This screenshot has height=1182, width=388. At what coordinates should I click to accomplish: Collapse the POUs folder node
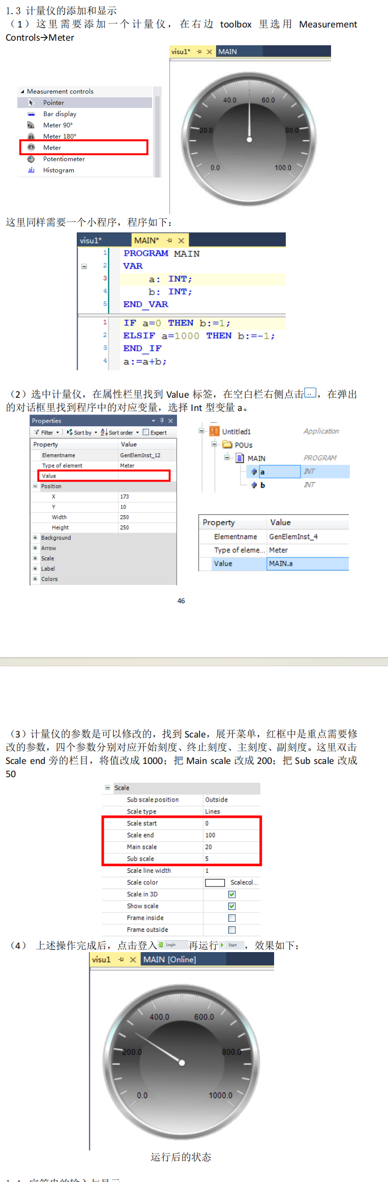pos(214,444)
